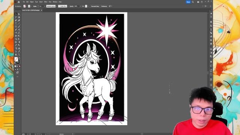Open the search magnifier icon
Image resolution: width=240 pixels, height=135 pixels.
(193, 2)
